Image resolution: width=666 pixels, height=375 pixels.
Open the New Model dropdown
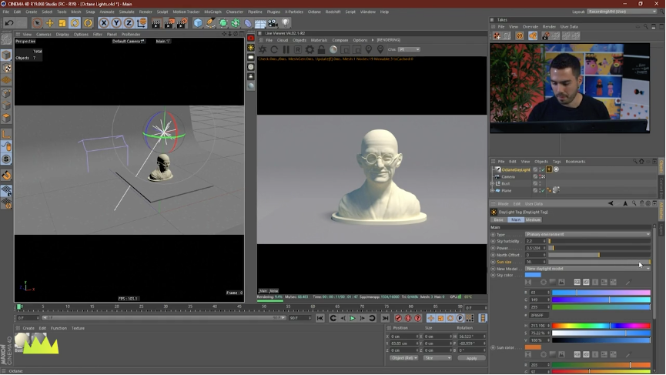tap(587, 269)
